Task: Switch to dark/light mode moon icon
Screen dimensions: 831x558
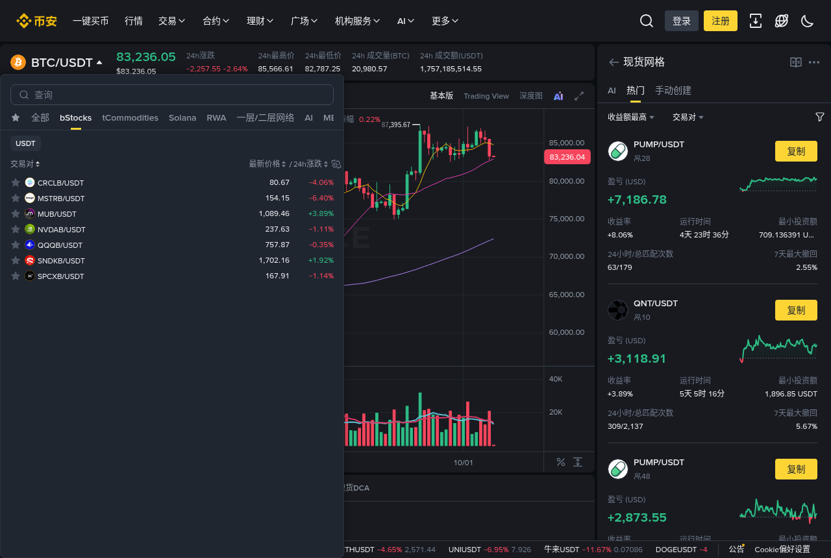Action: [807, 21]
